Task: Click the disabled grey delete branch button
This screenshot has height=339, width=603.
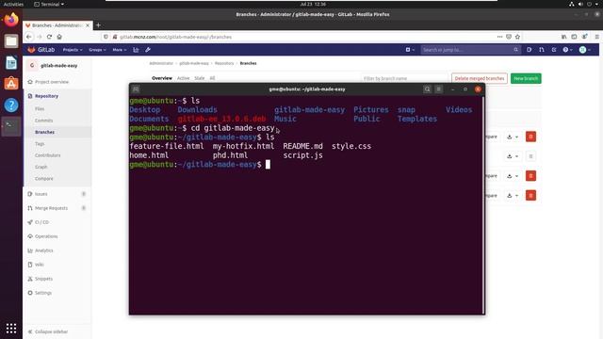Action: click(x=530, y=156)
